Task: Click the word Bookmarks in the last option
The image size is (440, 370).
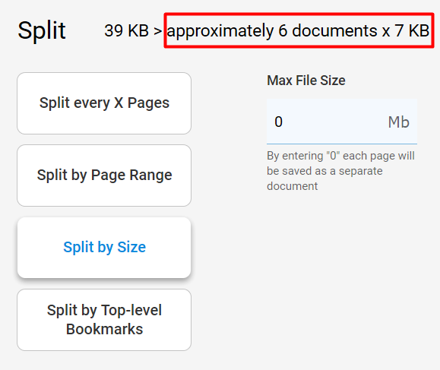Action: [x=104, y=329]
